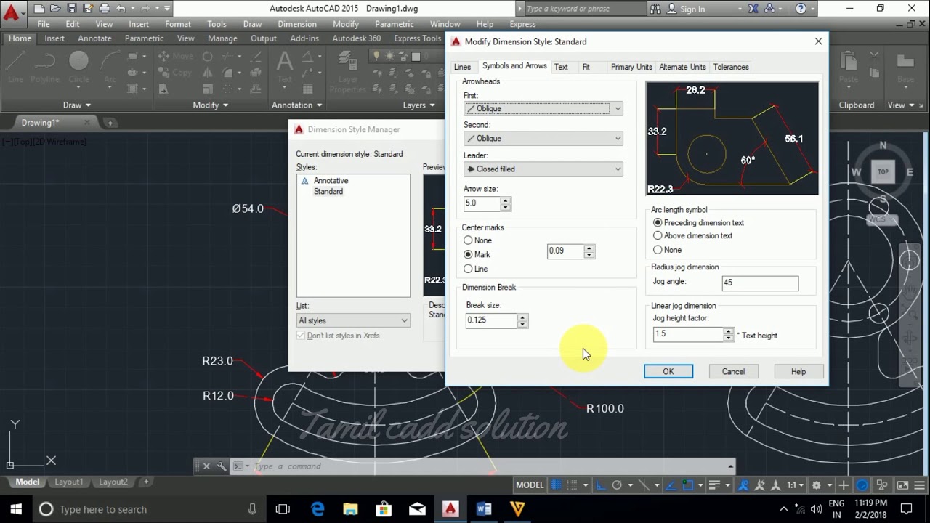Select Arc length symbol None radio button
Viewport: 930px width, 523px height.
point(658,250)
